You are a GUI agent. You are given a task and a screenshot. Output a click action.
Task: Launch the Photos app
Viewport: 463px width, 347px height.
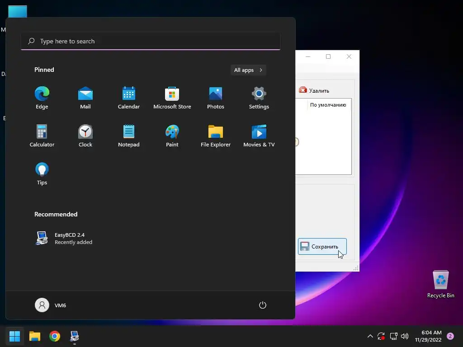coord(216,98)
